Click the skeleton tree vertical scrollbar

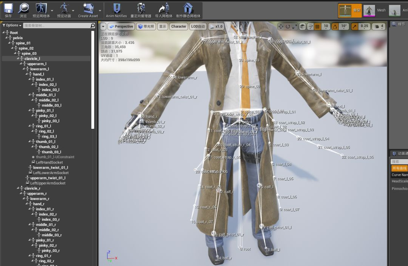(x=93, y=79)
